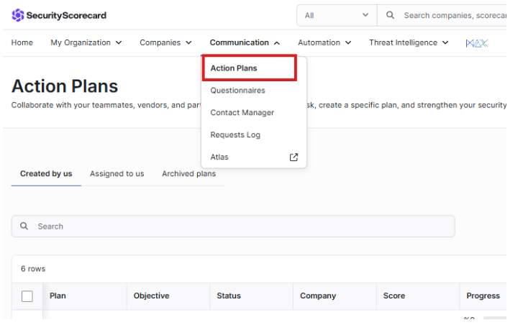
Task: Open Atlas from the dropdown
Action: [219, 157]
